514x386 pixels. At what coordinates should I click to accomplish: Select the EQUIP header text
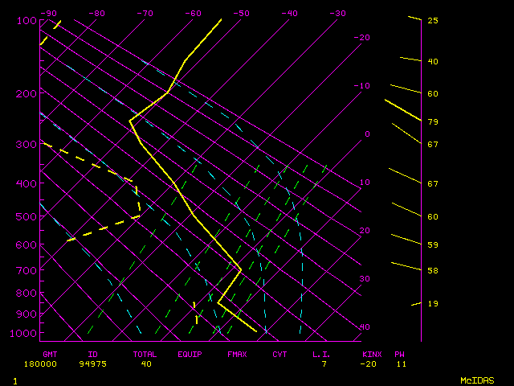190,354
